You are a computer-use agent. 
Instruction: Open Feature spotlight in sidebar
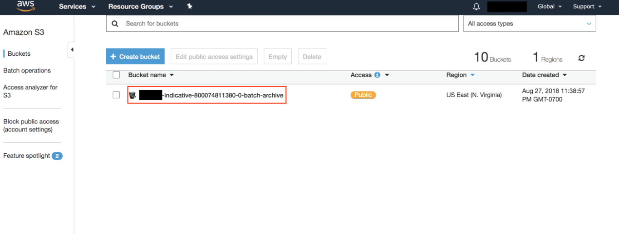pos(26,156)
